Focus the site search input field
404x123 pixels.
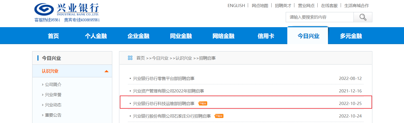point(319,17)
